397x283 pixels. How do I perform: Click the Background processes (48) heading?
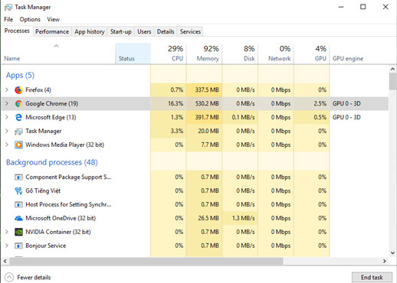pyautogui.click(x=52, y=162)
